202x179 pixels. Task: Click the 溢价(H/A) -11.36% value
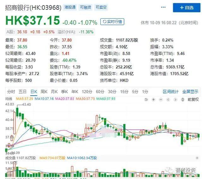pyautogui.click(x=86, y=32)
